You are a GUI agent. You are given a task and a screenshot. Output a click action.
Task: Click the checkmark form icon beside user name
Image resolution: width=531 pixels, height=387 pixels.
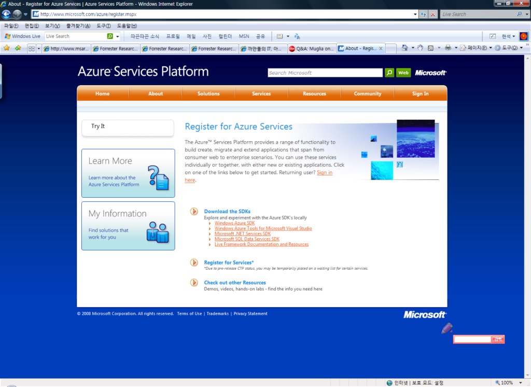point(493,36)
